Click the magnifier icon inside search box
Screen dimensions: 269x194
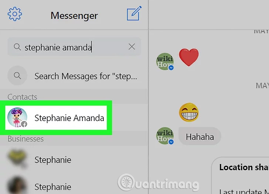tap(17, 47)
